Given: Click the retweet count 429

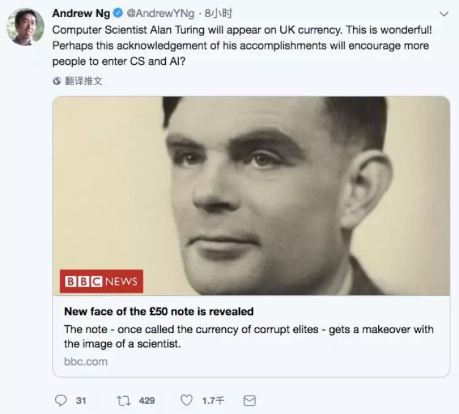Looking at the screenshot, I should click(147, 401).
